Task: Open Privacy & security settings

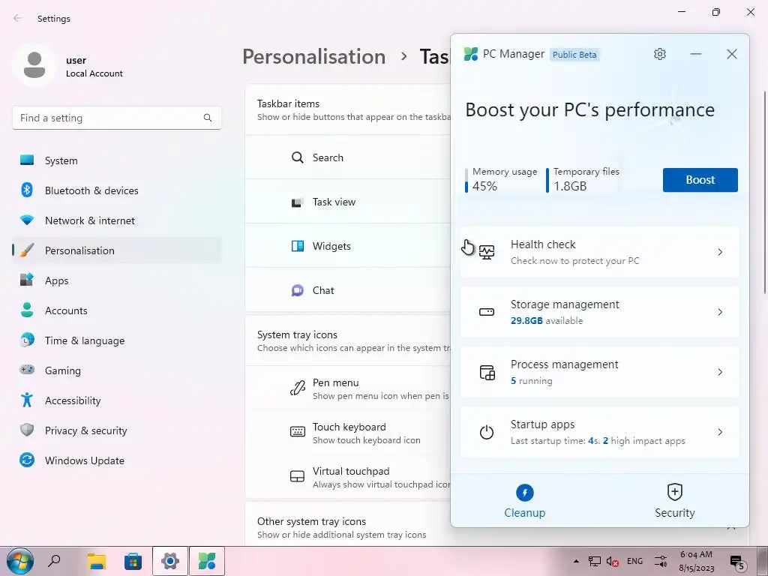Action: coord(116,430)
